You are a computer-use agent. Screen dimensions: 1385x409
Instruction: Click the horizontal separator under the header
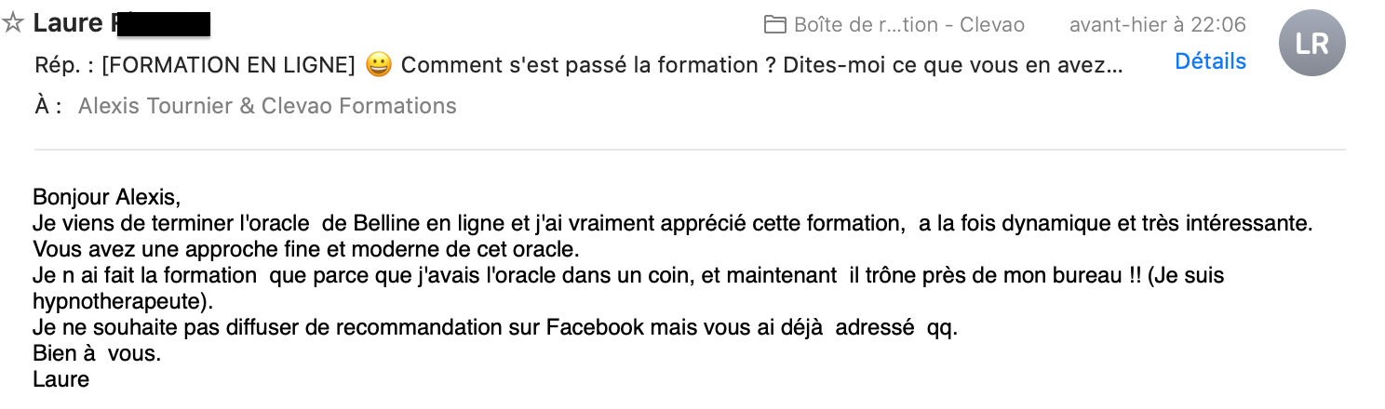coord(690,150)
